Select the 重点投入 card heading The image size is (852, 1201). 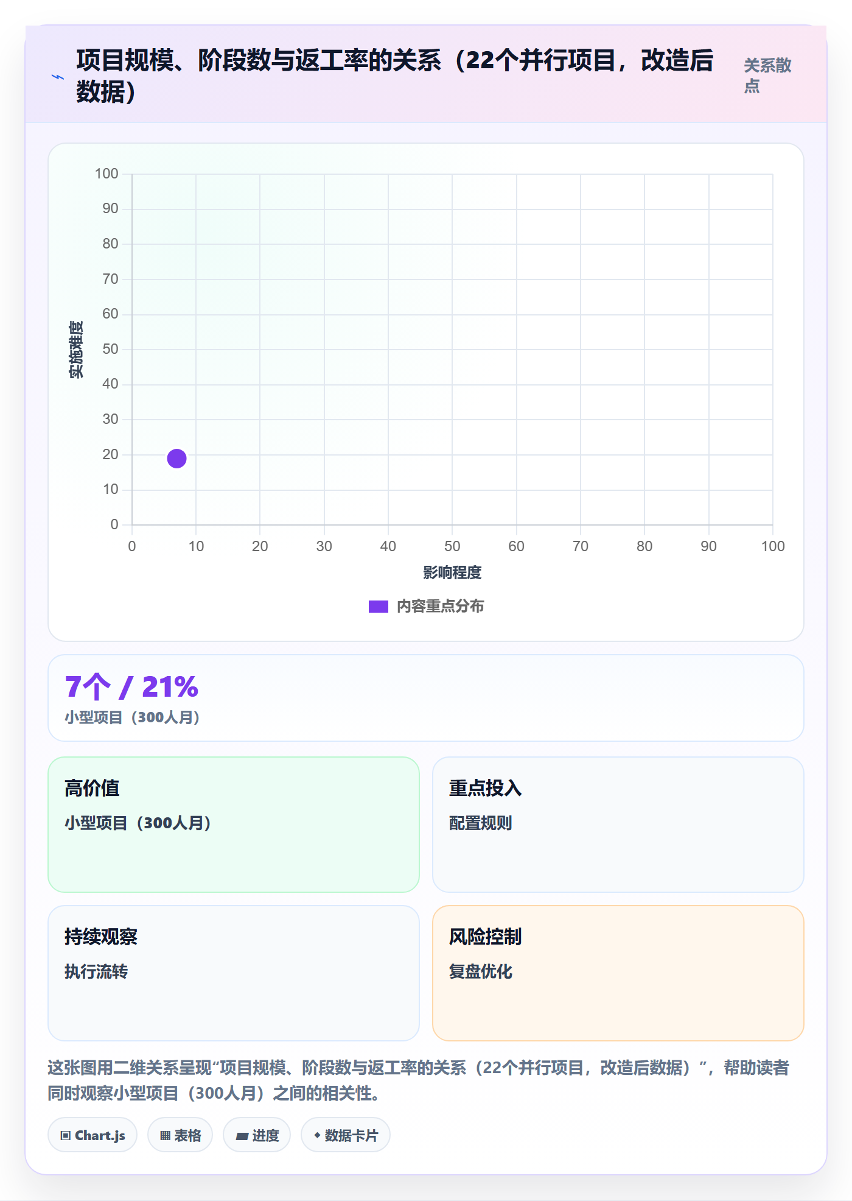click(486, 788)
